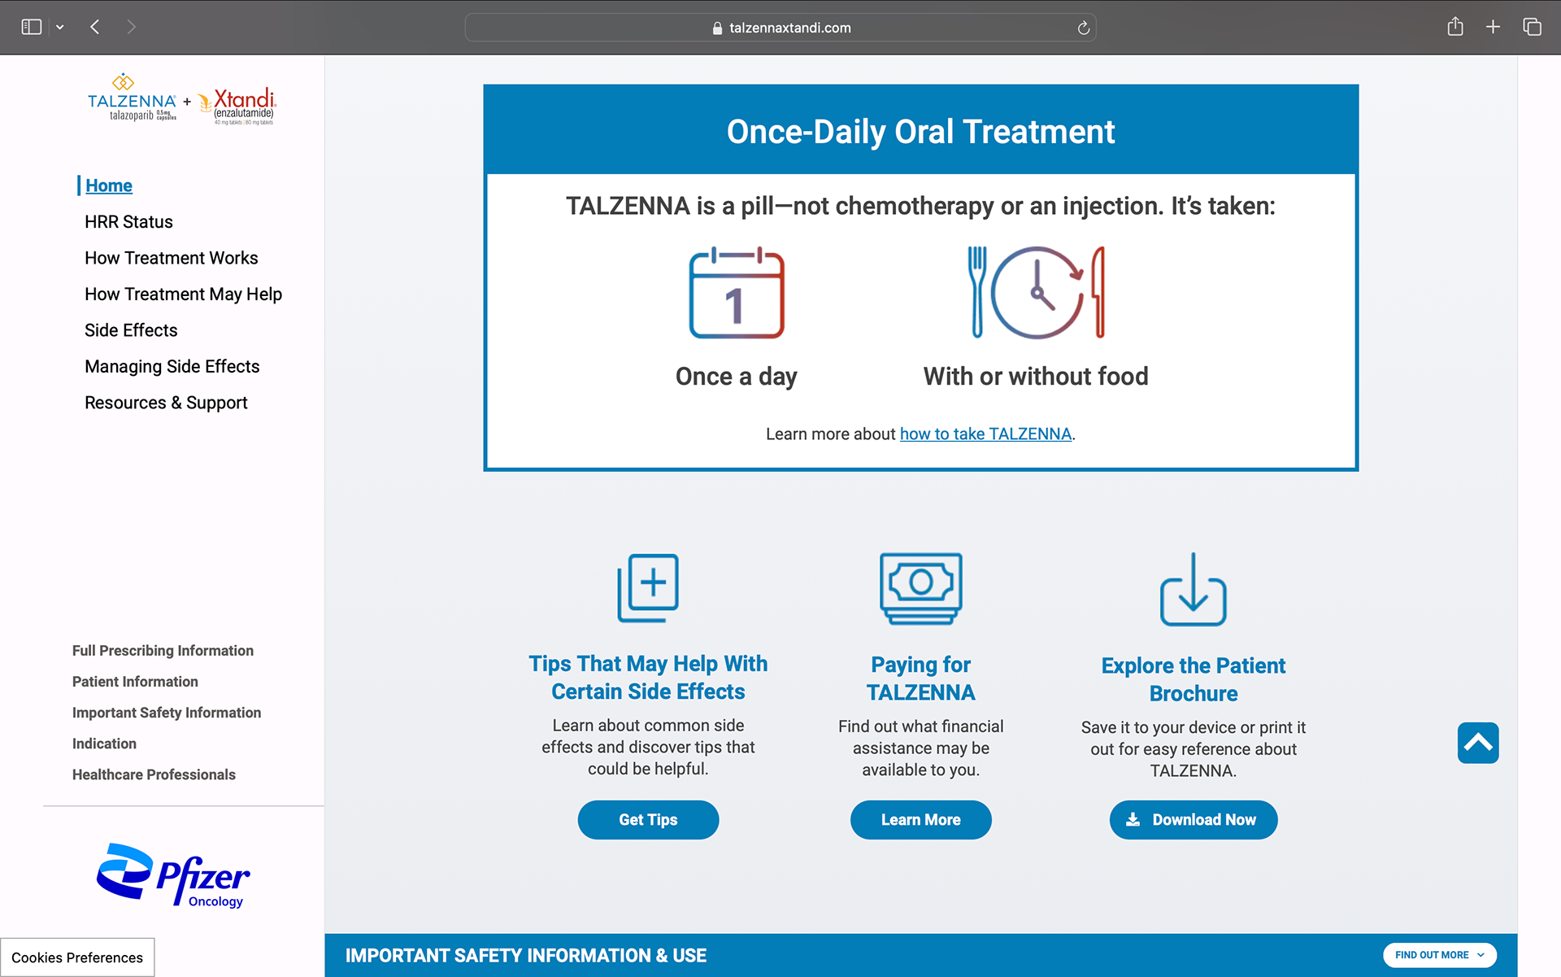This screenshot has width=1561, height=977.
Task: Open the sidebar options dropdown chevron
Action: point(60,28)
